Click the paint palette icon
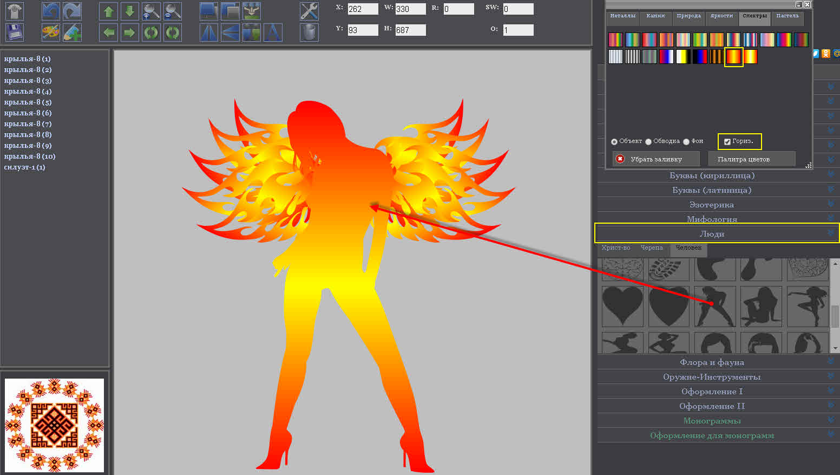 pos(51,32)
